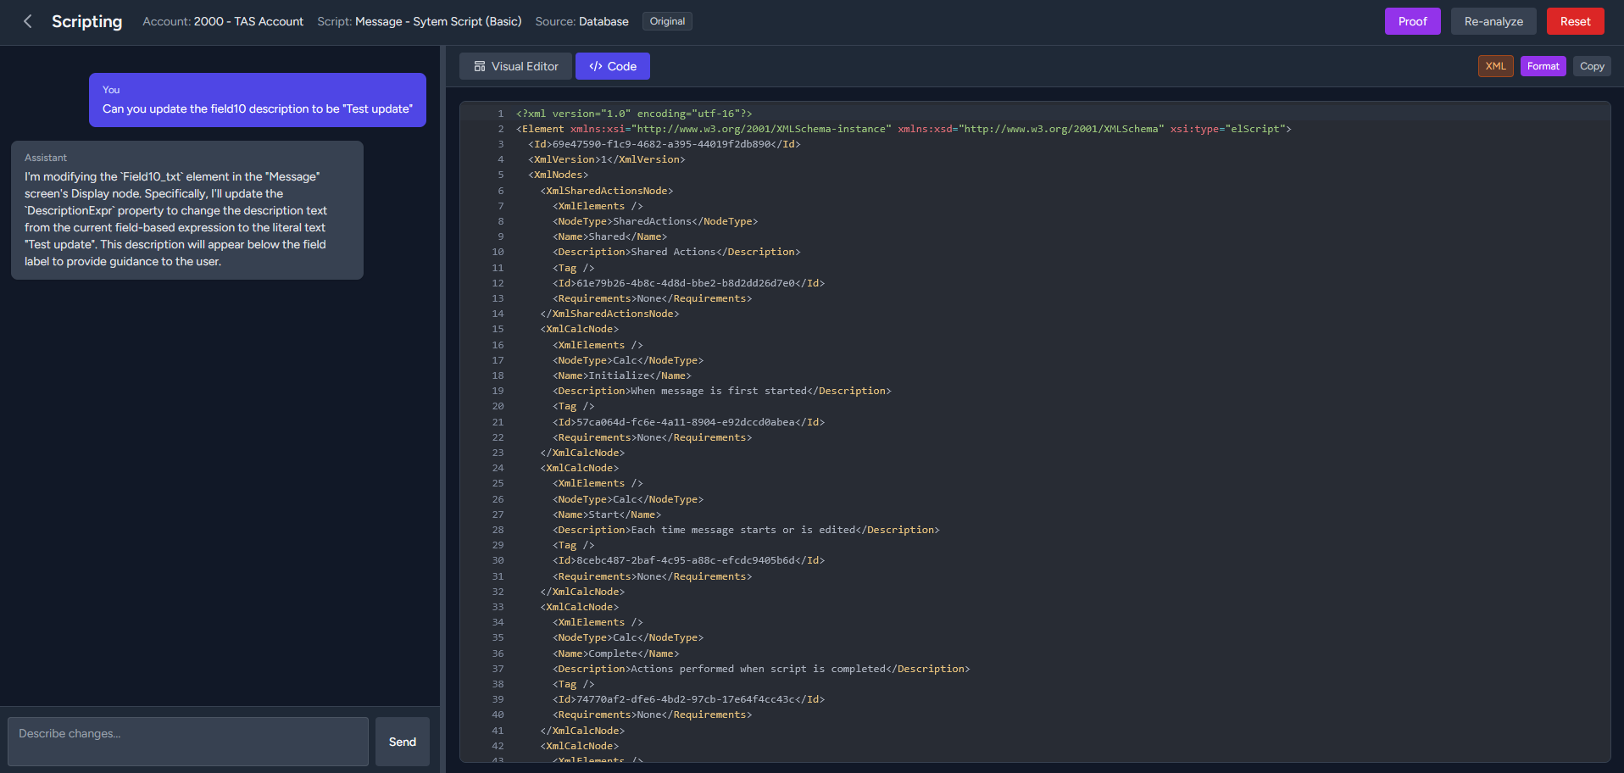
Task: Focus the Describe changes text box
Action: pos(187,741)
